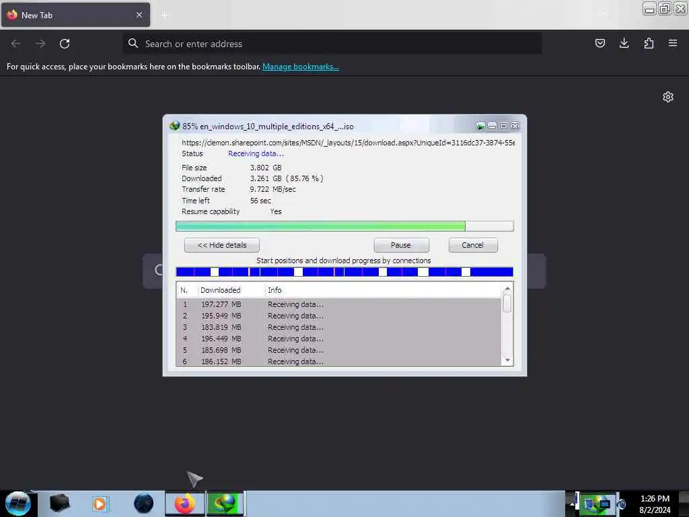Click the sharepoint download URL text
The height and width of the screenshot is (517, 689).
tap(348, 143)
